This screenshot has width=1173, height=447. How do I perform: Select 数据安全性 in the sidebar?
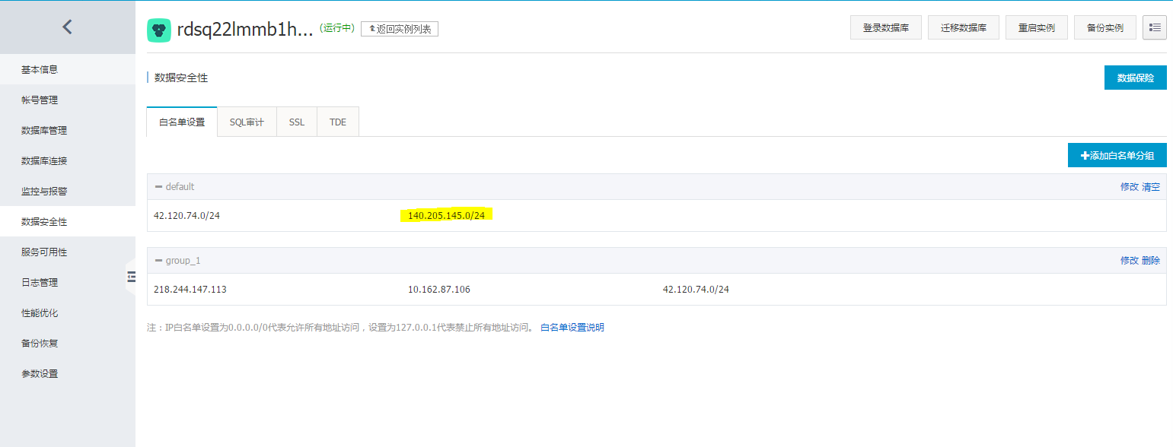[68, 221]
